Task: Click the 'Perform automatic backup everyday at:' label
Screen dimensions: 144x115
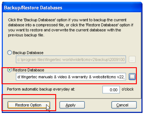Action: click(x=41, y=89)
